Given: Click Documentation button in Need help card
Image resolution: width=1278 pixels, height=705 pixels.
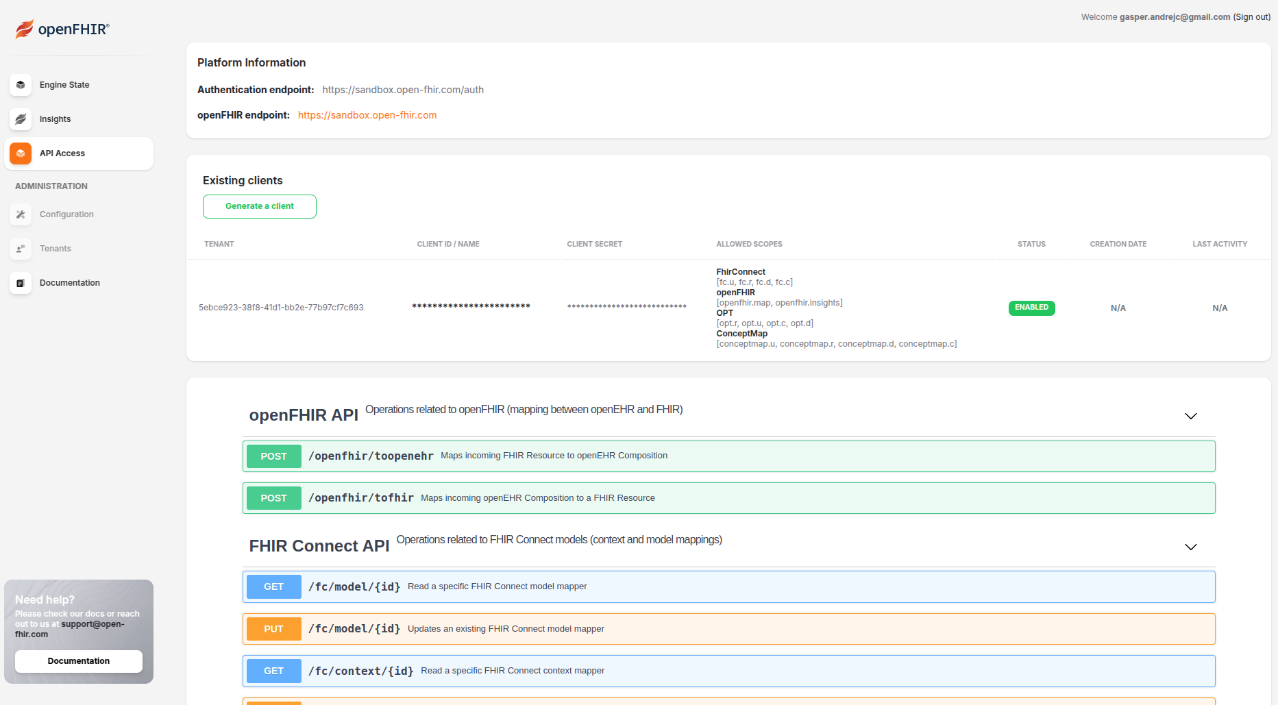Looking at the screenshot, I should (79, 661).
